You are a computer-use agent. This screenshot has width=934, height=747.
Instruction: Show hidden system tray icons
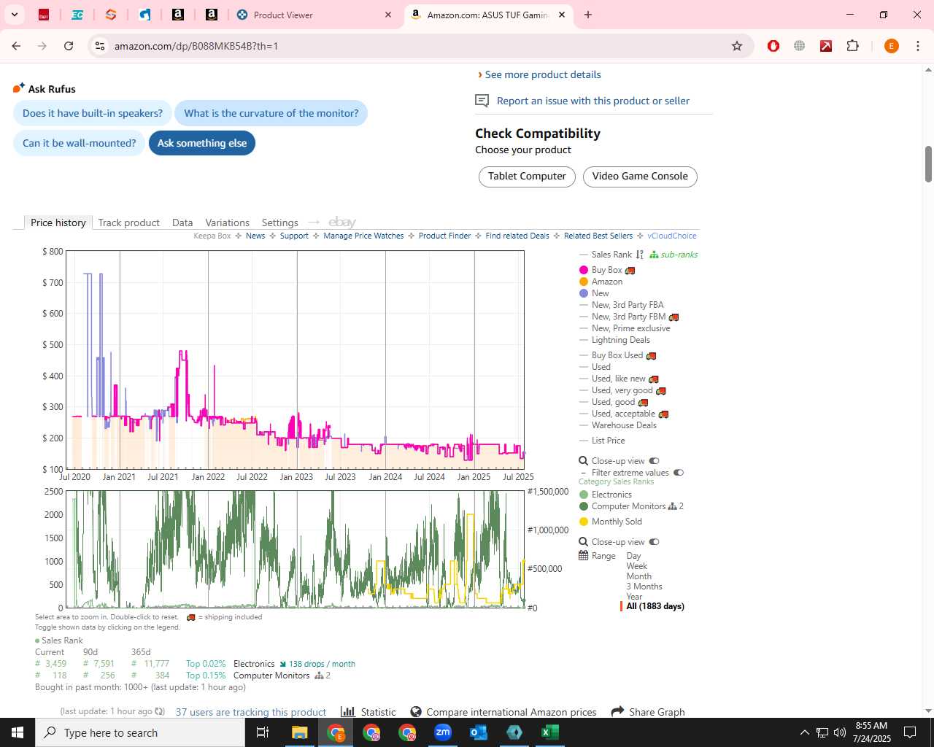[804, 732]
